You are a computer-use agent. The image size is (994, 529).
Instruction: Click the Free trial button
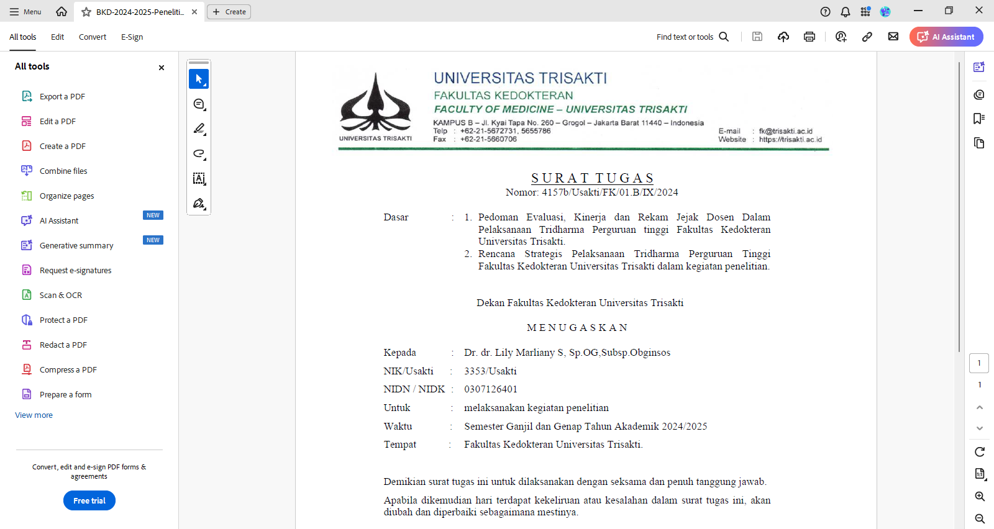click(x=89, y=500)
